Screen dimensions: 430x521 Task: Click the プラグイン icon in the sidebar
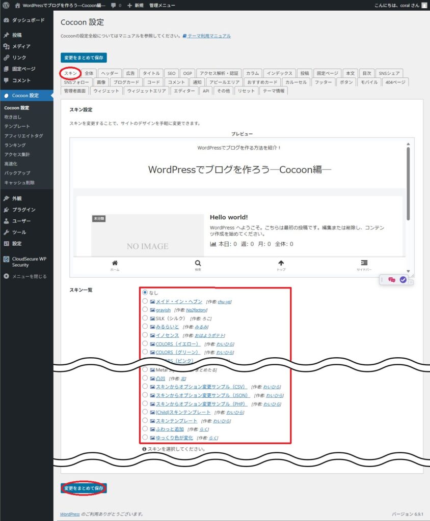point(6,209)
